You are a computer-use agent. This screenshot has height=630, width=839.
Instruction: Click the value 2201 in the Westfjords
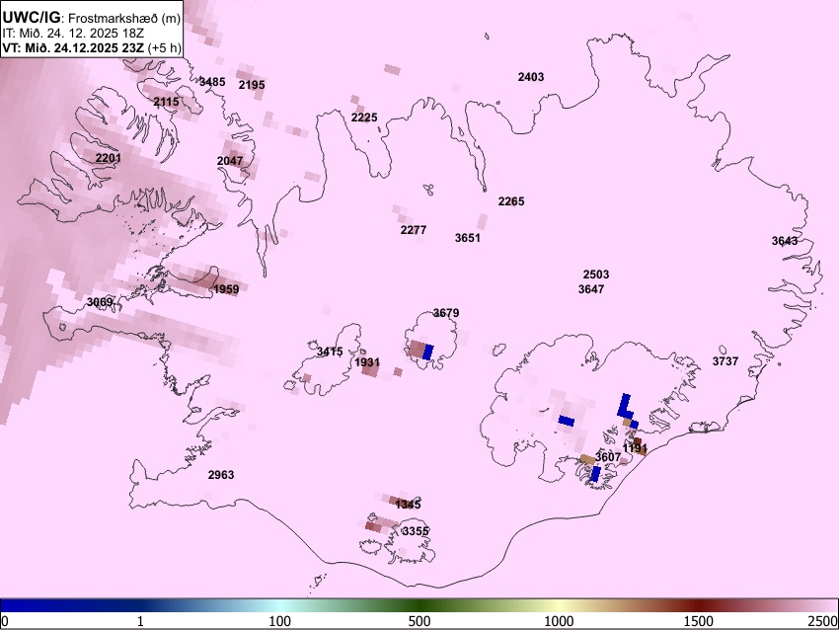[x=109, y=158]
